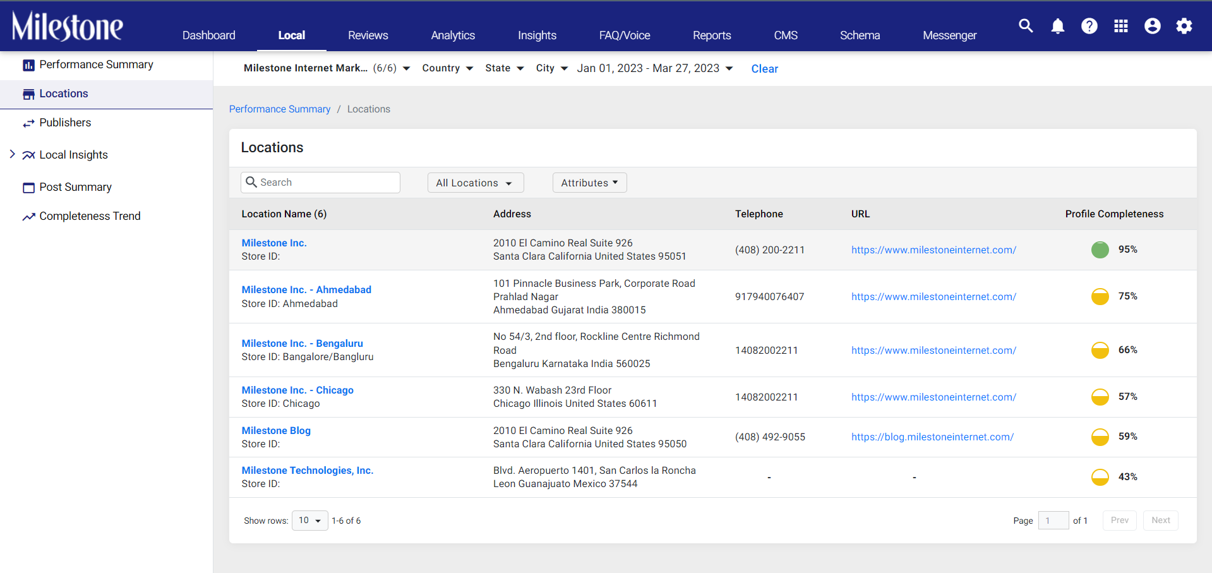Screen dimensions: 1212x573
Task: Open the user account icon
Action: point(1153,26)
